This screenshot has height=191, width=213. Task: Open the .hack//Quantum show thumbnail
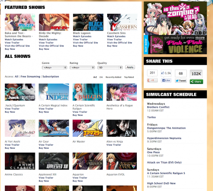(x=20, y=92)
